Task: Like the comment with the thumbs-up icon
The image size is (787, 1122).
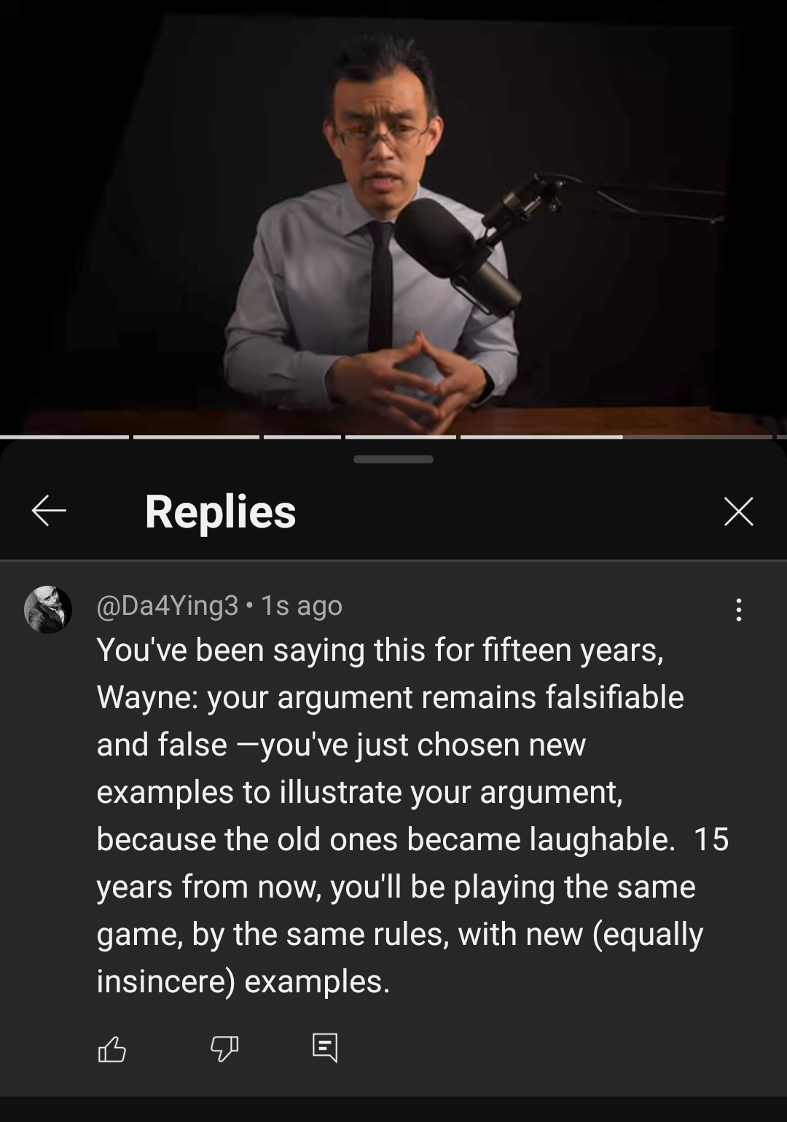Action: point(111,1049)
